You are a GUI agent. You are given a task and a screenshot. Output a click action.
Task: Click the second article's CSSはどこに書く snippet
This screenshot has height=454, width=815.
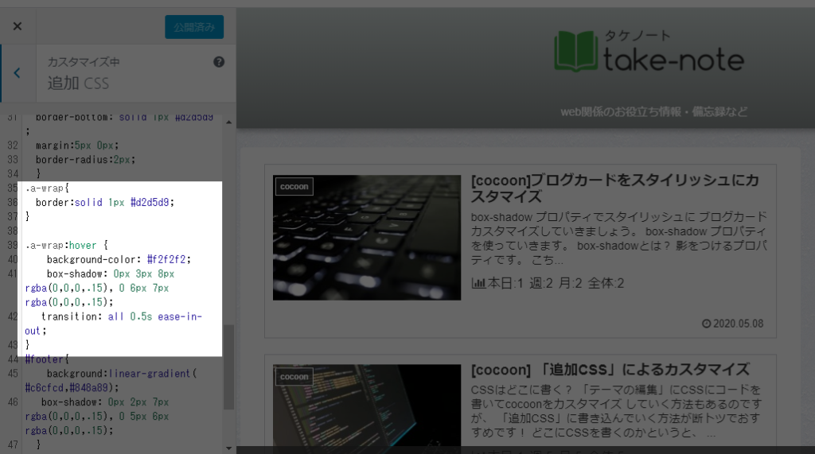click(616, 411)
